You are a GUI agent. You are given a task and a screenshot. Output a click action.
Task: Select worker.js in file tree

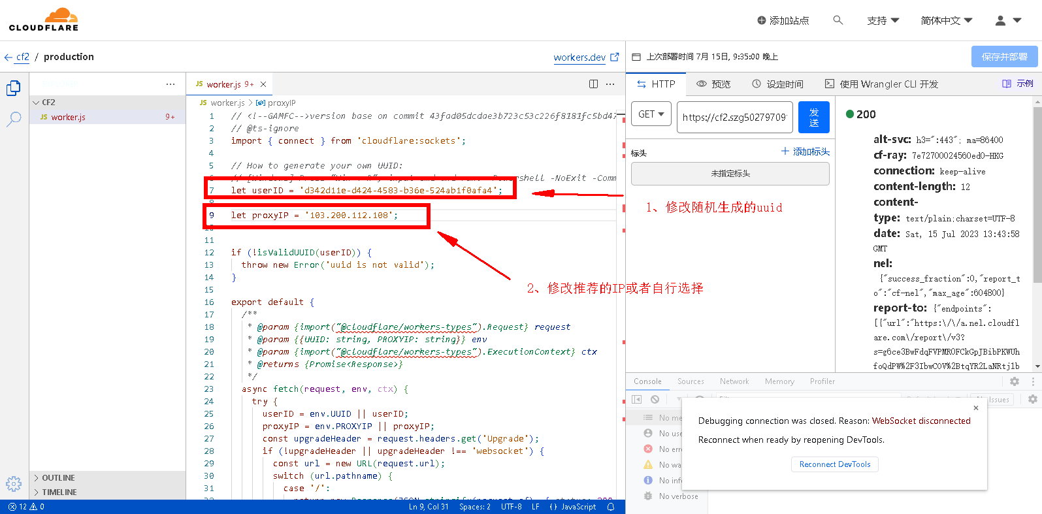pos(108,117)
